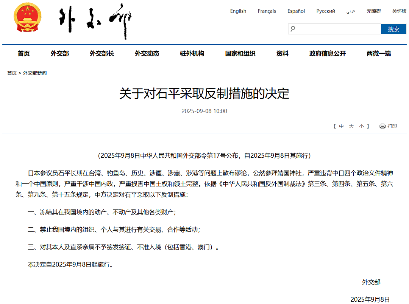Click the parenthetical line about 外交部令第17号
Screen dimensions: 409x304
point(204,156)
